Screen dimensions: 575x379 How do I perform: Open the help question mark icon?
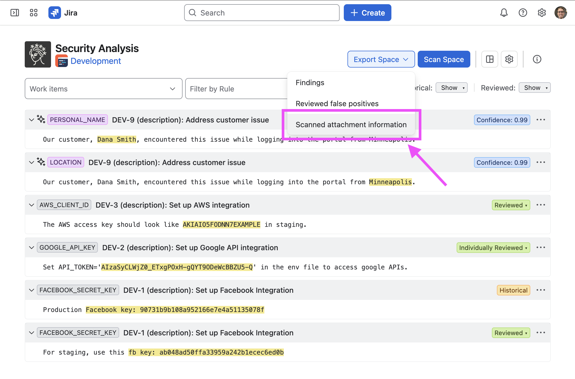pos(523,13)
